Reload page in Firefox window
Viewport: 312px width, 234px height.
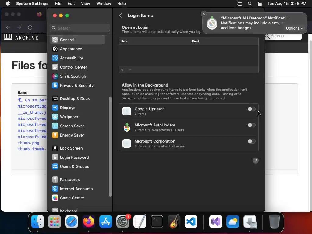pyautogui.click(x=30, y=27)
